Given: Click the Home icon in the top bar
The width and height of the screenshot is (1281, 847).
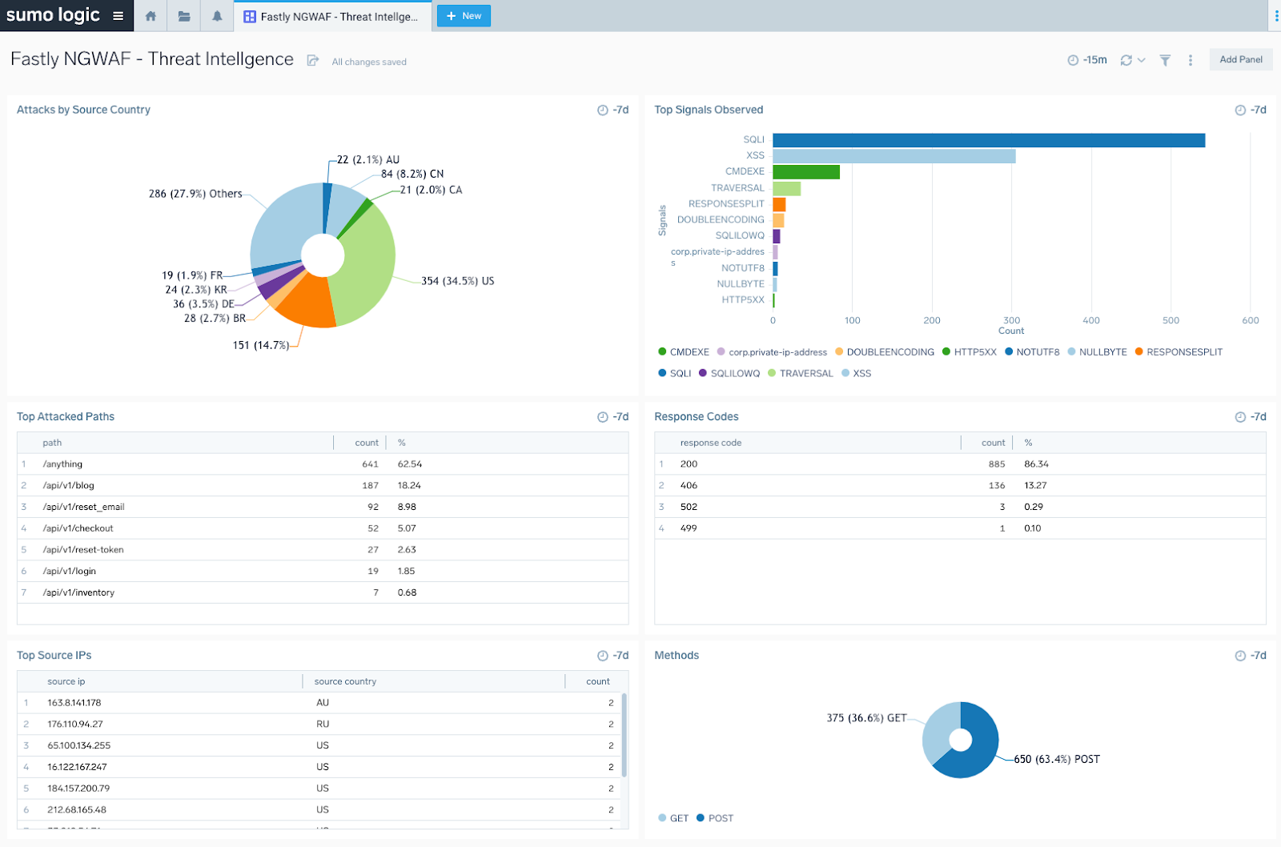Looking at the screenshot, I should tap(151, 15).
